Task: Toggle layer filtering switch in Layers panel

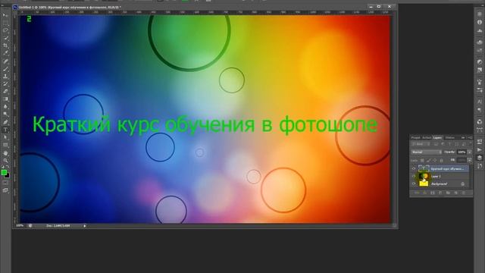Action: click(x=470, y=144)
